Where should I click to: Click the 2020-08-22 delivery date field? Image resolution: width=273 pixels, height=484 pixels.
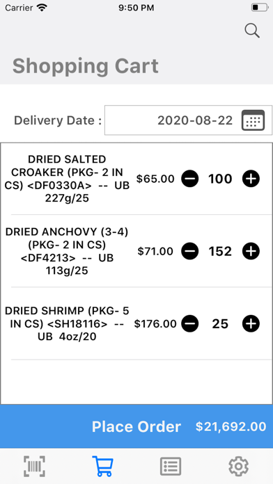[188, 120]
